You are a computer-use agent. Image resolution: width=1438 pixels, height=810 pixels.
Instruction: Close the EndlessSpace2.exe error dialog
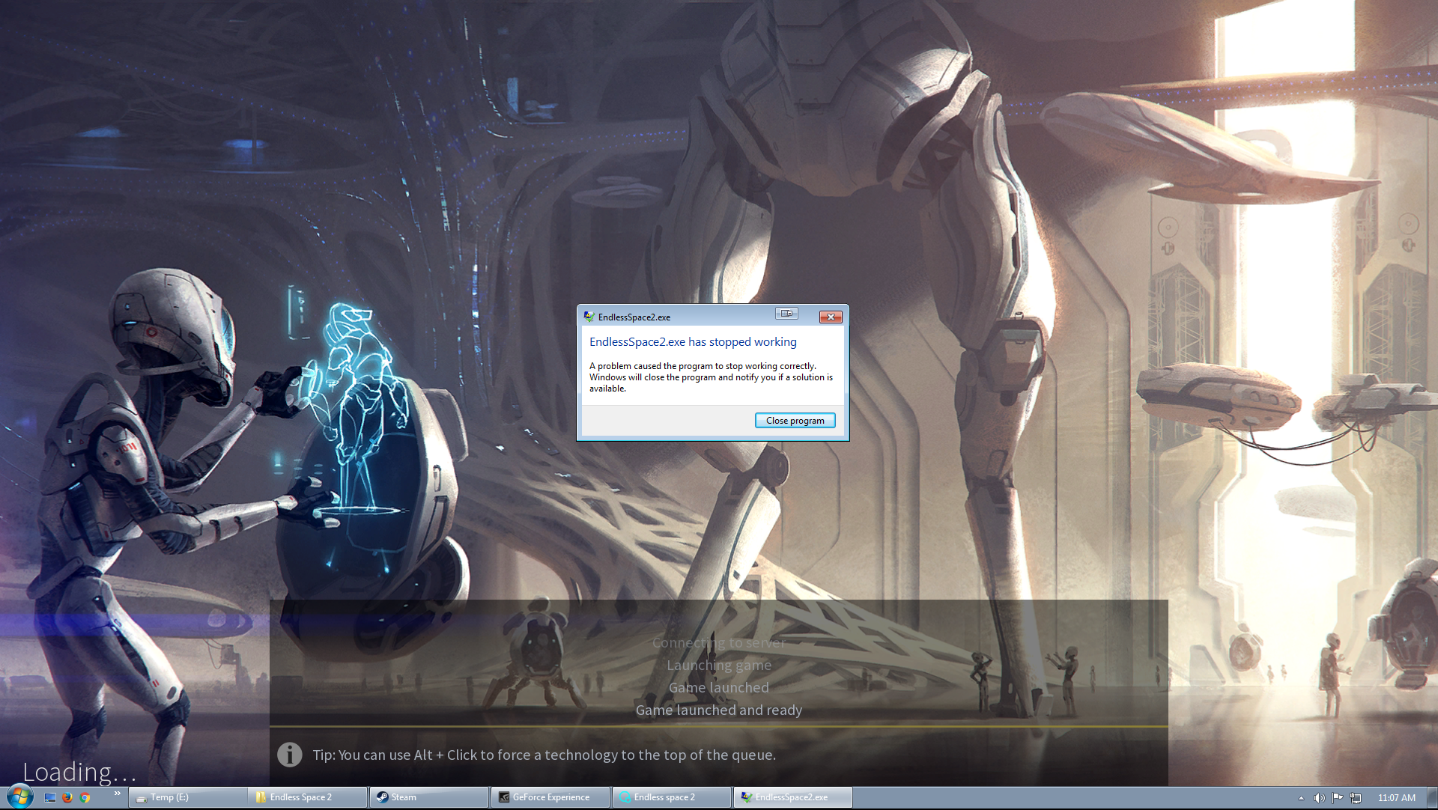(831, 317)
